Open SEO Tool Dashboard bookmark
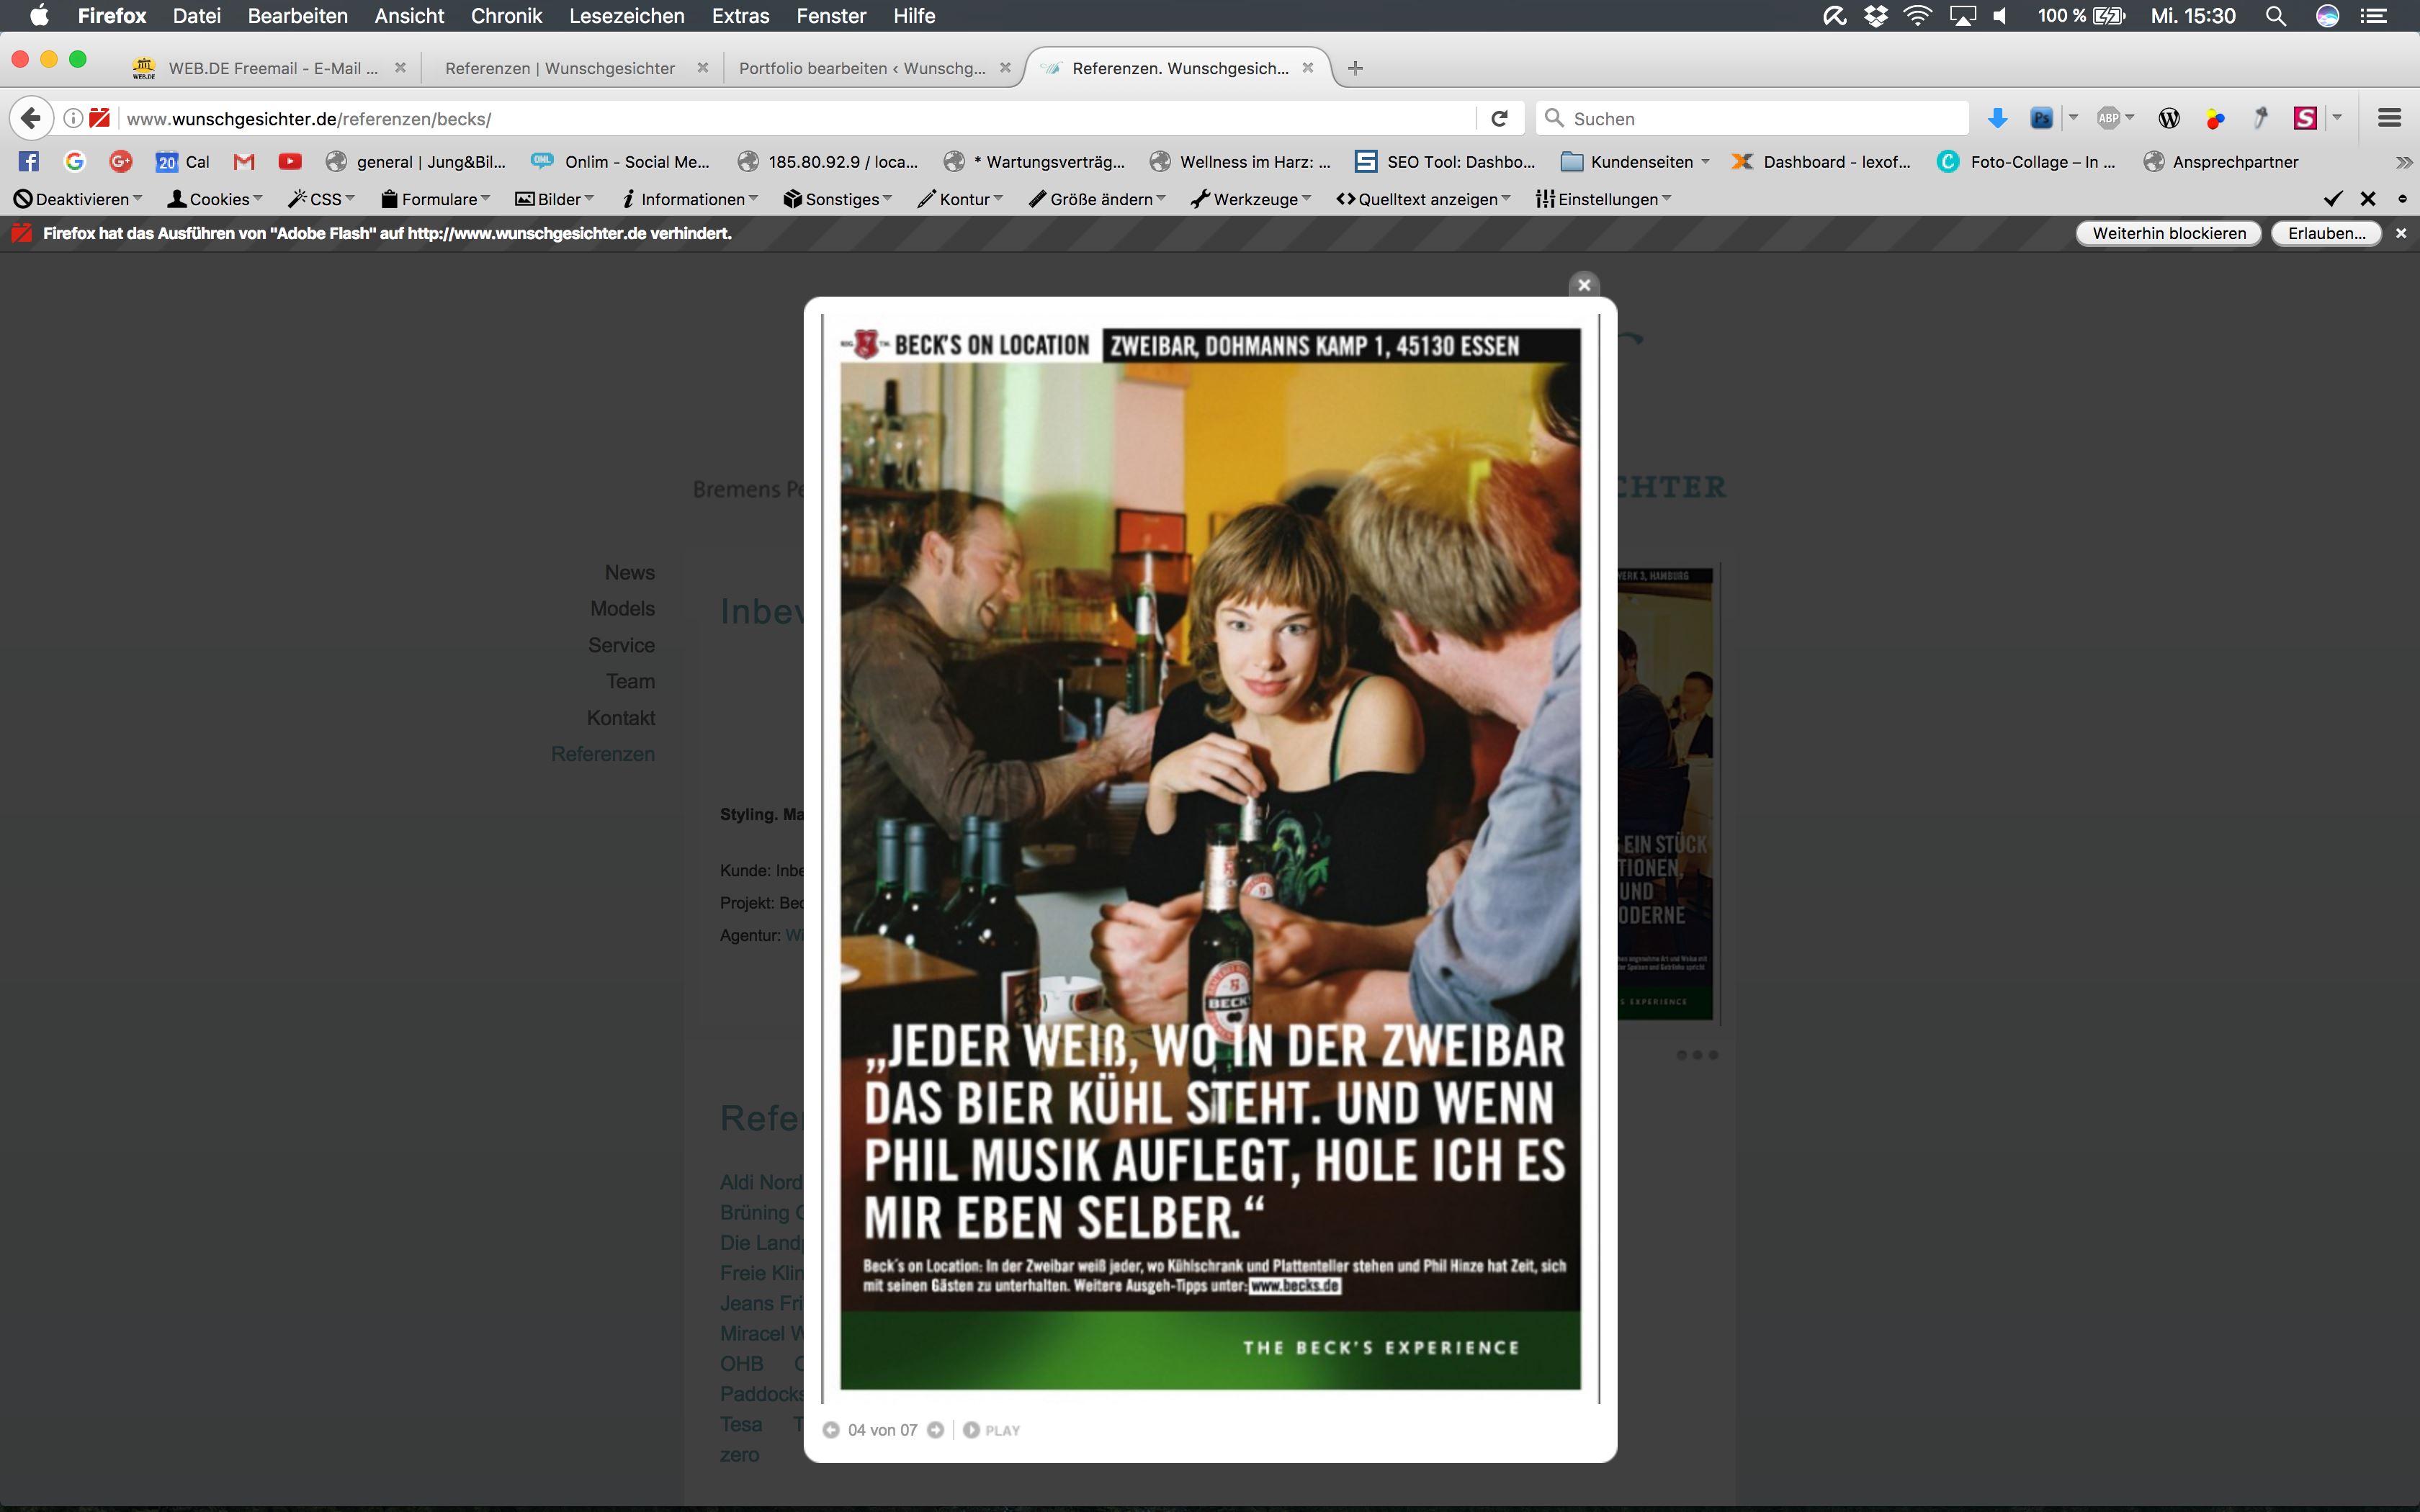Screen dimensions: 2420x1512 click(x=1445, y=161)
